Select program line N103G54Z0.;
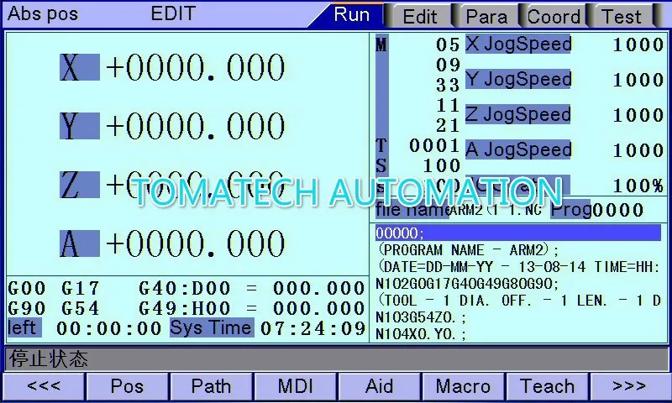The image size is (672, 403). (421, 317)
